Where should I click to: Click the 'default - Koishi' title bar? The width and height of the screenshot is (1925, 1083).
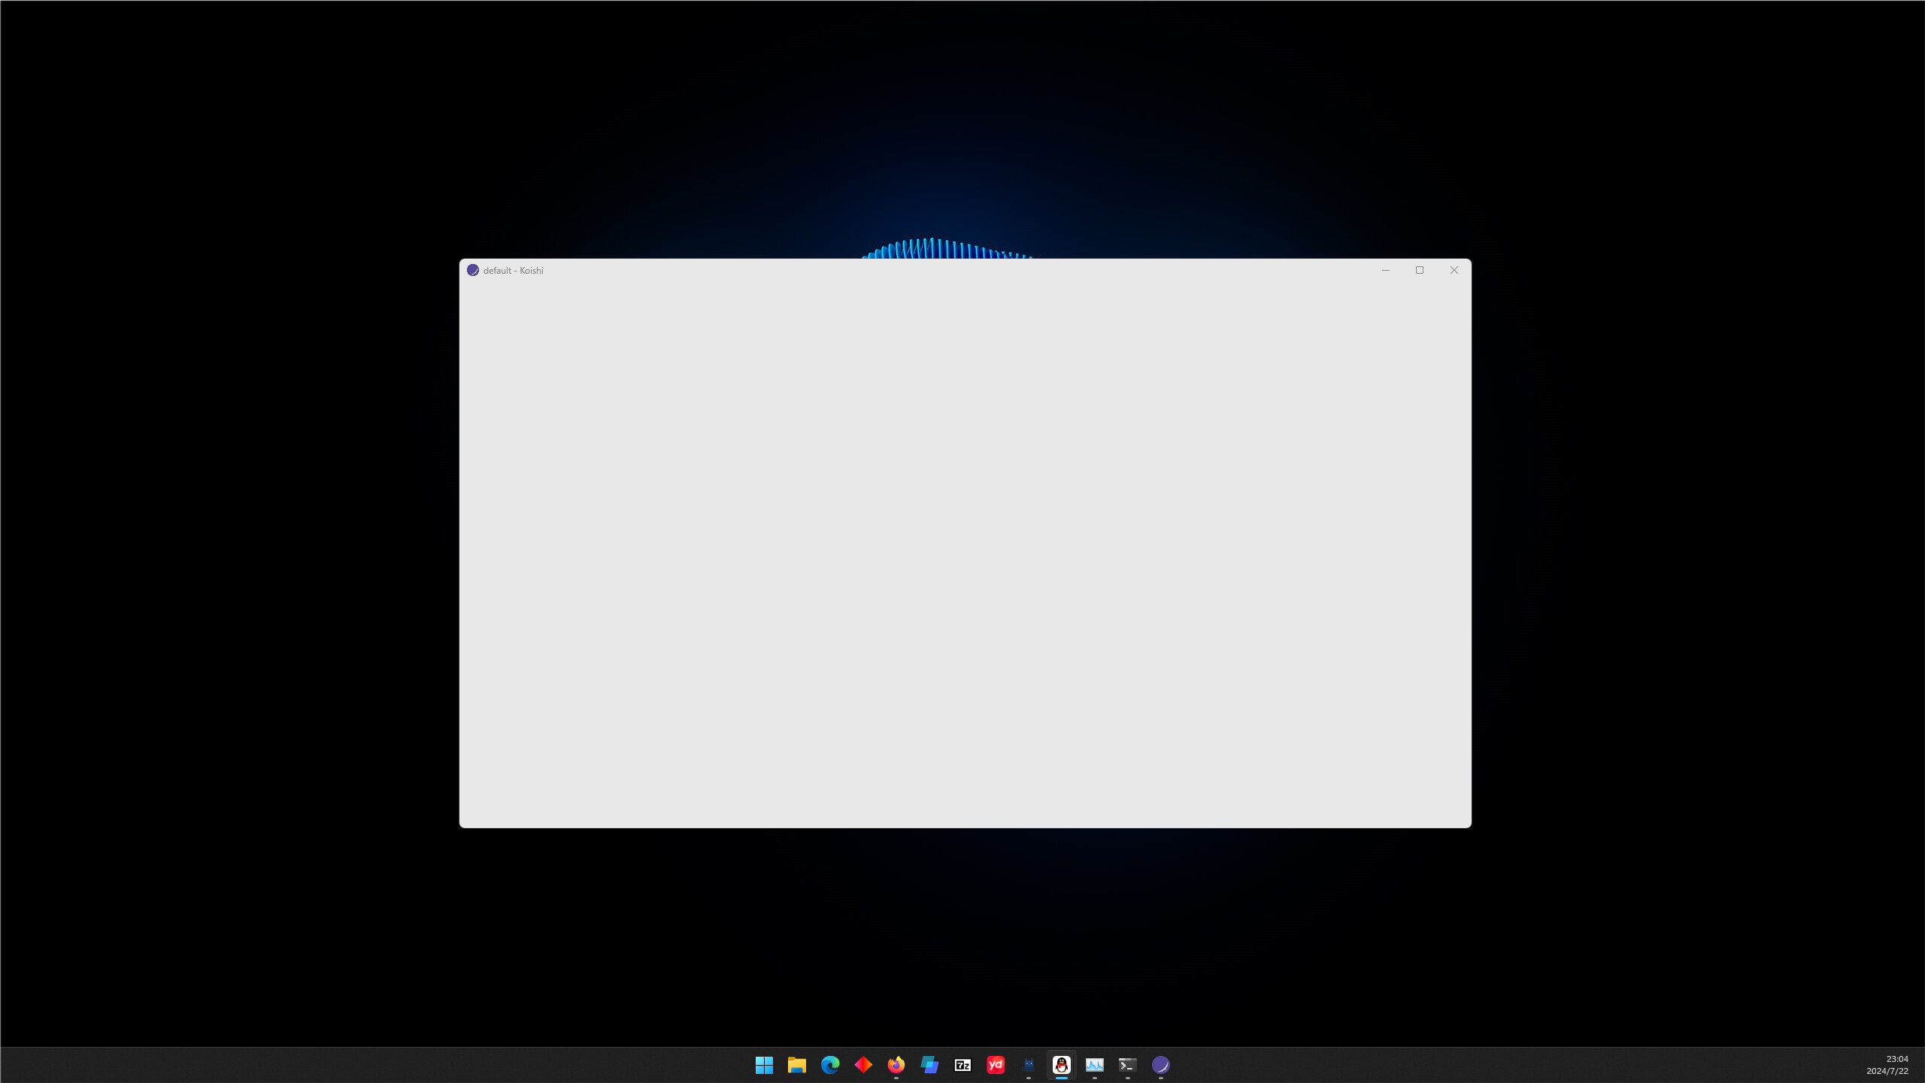coord(902,270)
